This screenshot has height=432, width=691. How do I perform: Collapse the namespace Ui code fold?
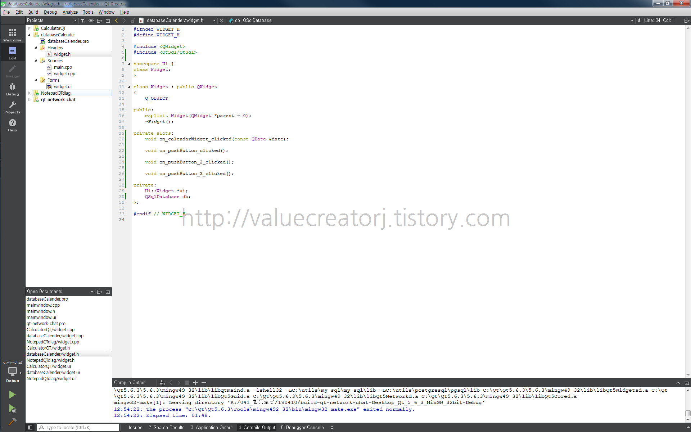coord(129,64)
